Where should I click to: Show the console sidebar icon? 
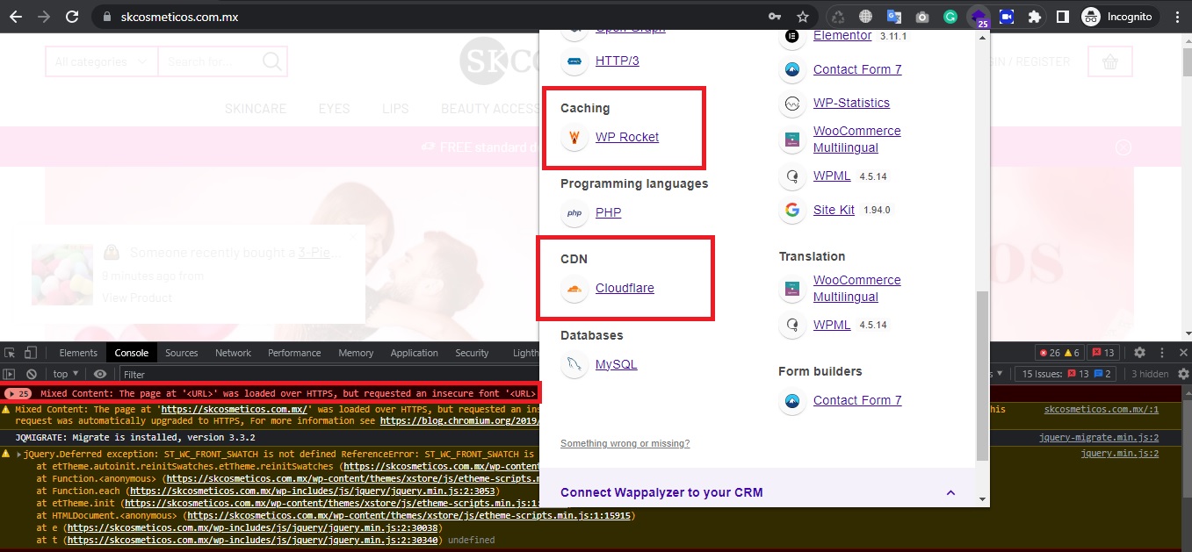pos(10,374)
